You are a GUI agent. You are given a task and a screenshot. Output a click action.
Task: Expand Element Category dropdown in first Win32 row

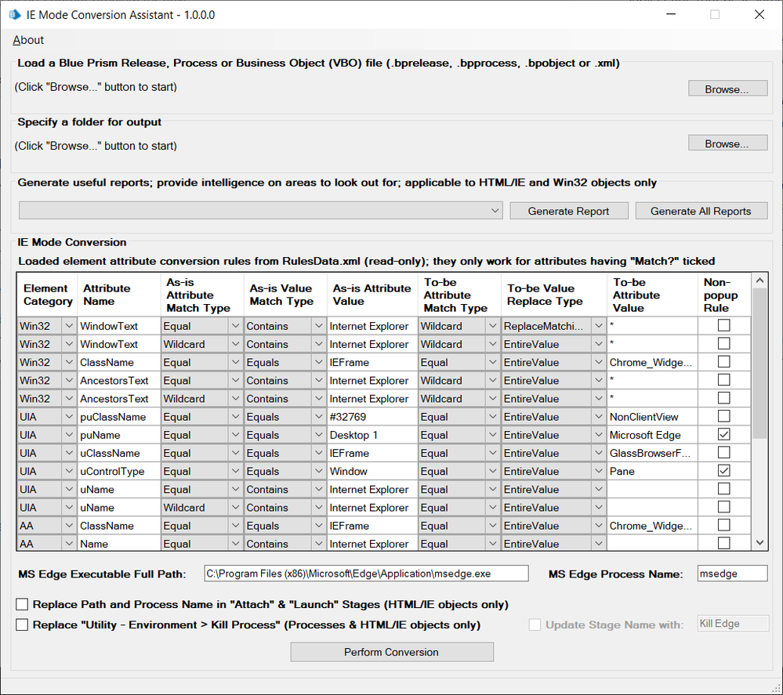point(68,326)
